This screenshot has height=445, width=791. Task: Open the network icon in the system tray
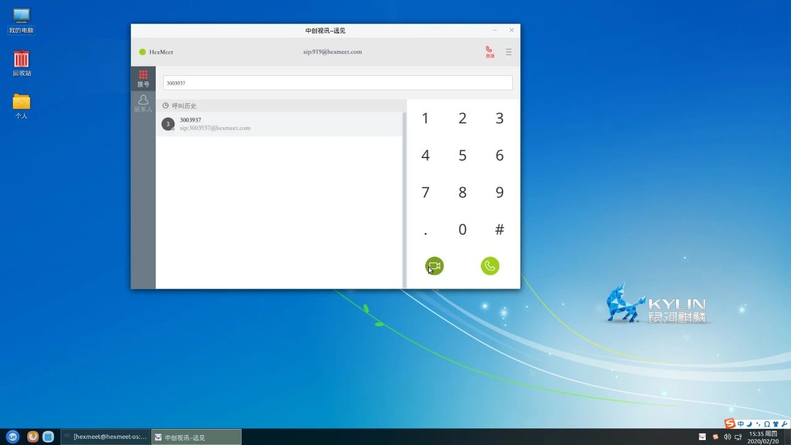[x=738, y=437]
